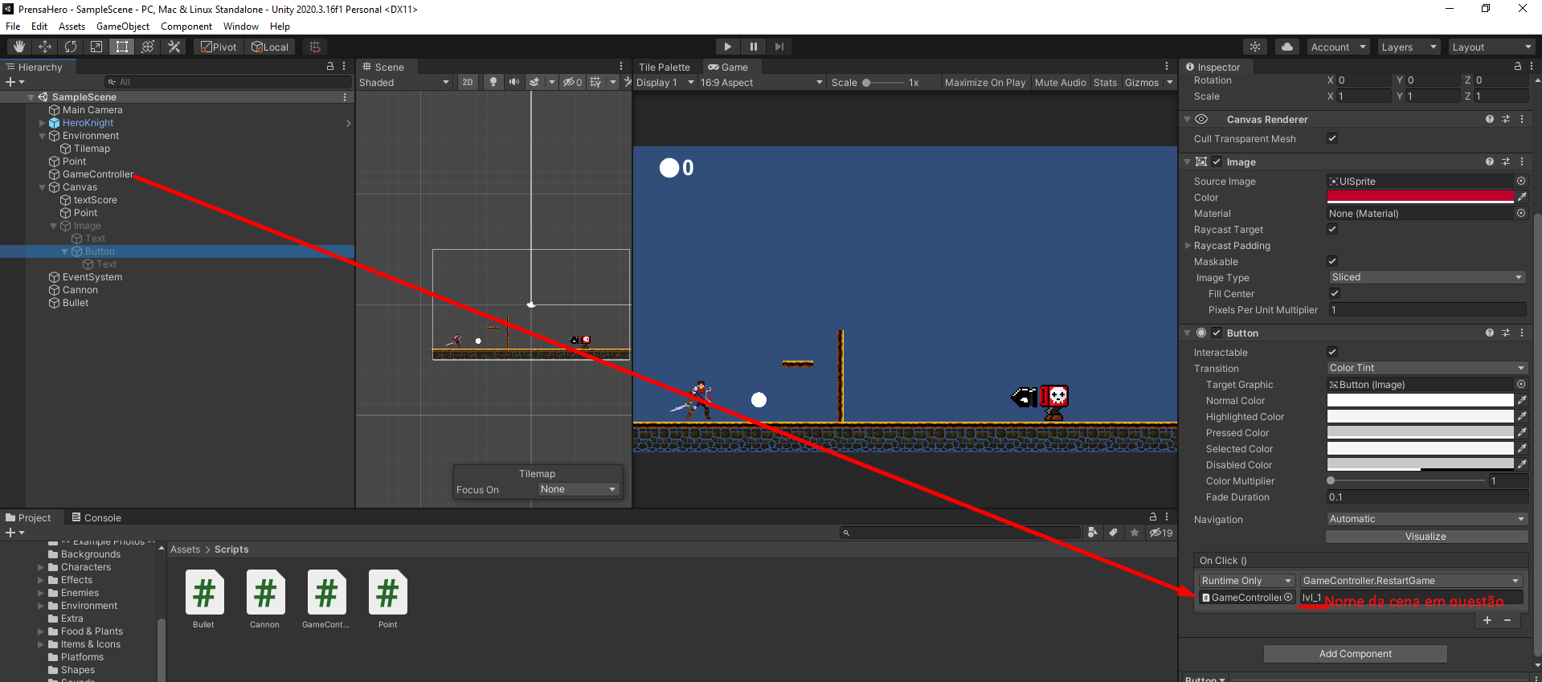Switch to Tile Palette tab
This screenshot has width=1542, height=682.
(x=664, y=67)
